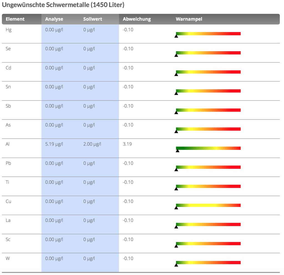Click the -0.10 deviation in the As row

coord(128,125)
